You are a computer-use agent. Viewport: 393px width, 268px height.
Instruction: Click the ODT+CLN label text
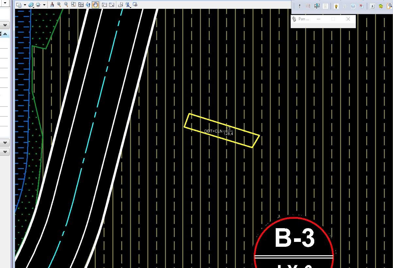click(x=213, y=131)
